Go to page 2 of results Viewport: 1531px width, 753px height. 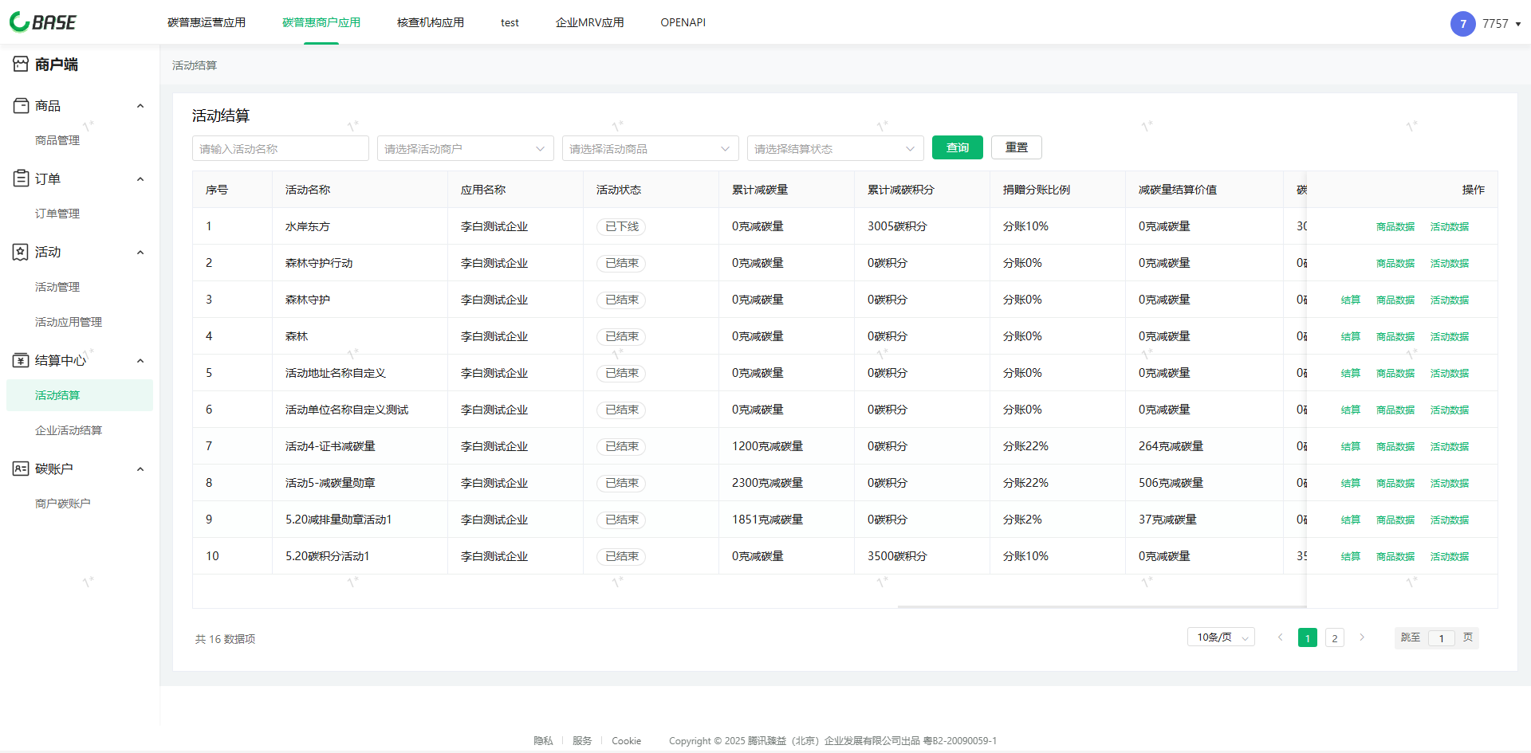[1334, 638]
